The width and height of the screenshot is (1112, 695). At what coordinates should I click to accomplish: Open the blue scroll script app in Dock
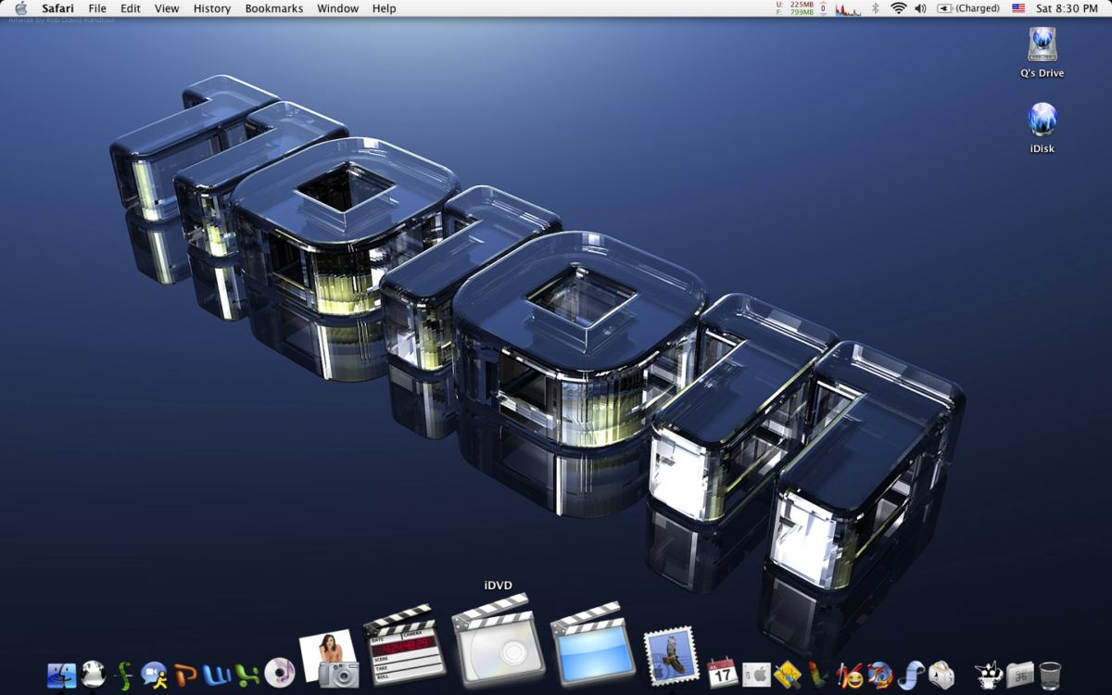[x=911, y=675]
